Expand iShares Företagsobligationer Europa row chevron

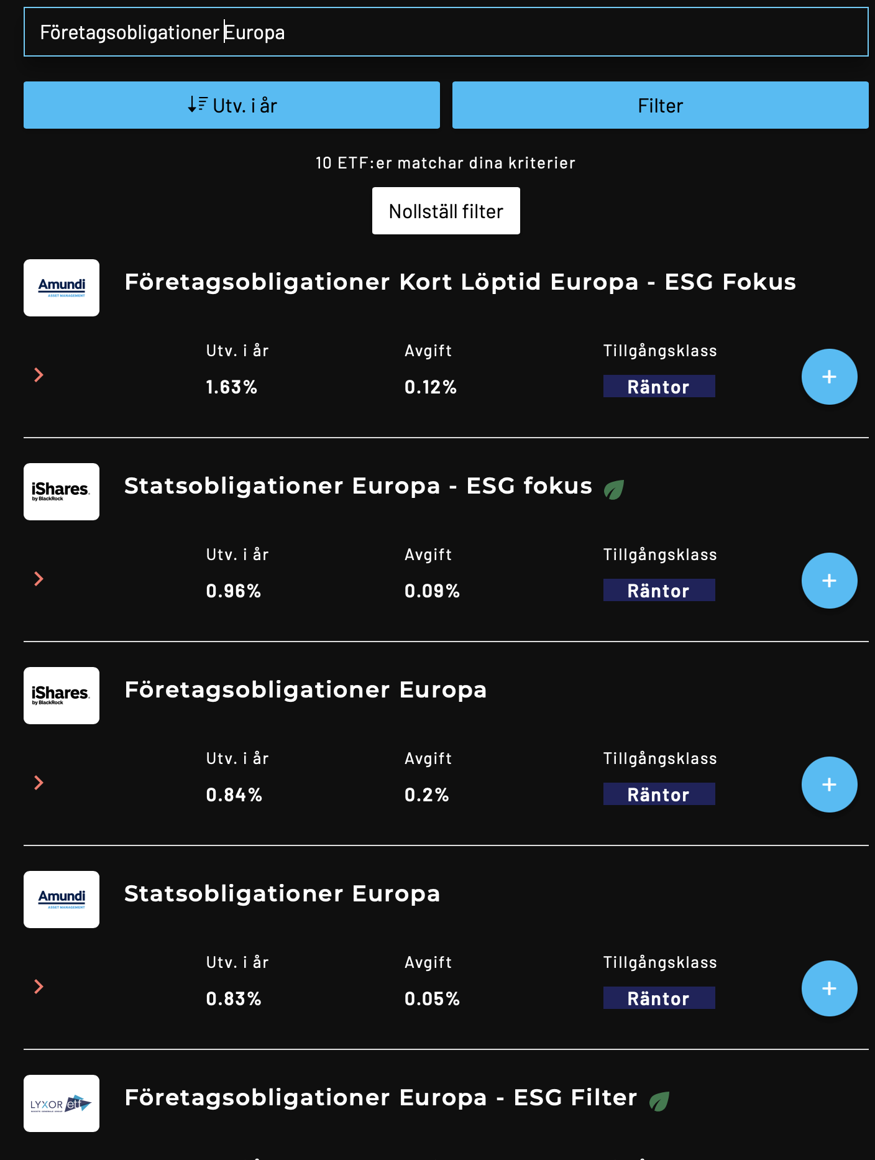click(39, 783)
